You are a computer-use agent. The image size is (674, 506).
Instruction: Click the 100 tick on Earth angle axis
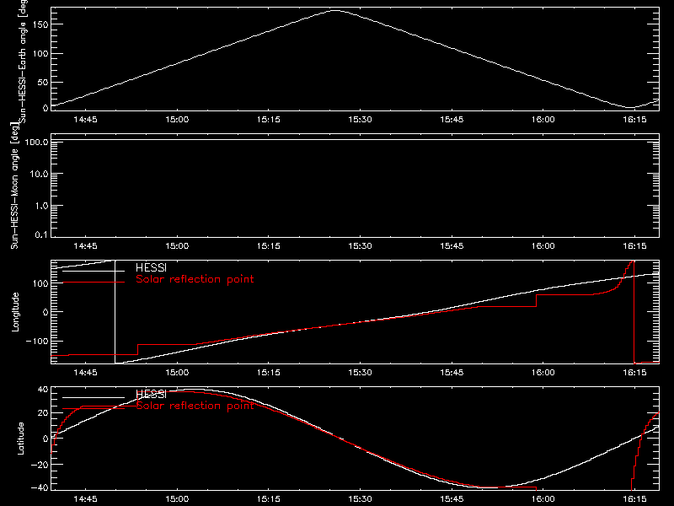[x=40, y=54]
